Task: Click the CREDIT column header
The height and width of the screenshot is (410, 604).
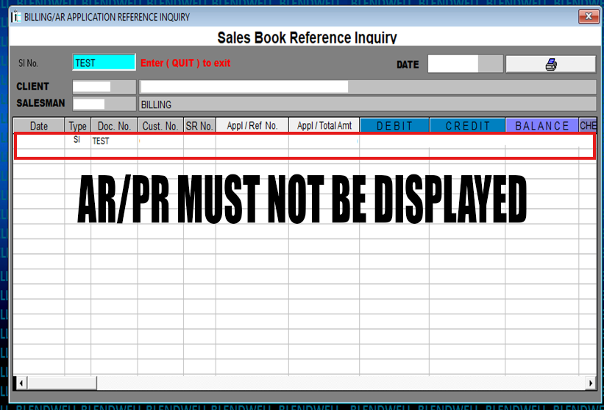Action: (x=468, y=126)
